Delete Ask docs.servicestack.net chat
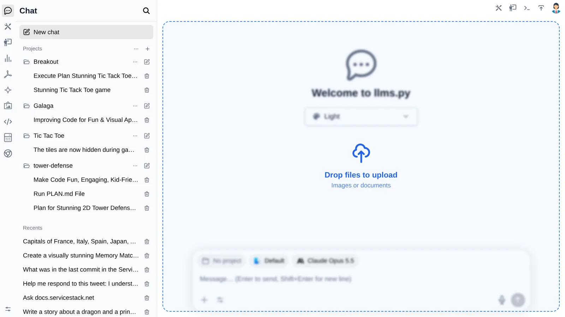 [147, 298]
